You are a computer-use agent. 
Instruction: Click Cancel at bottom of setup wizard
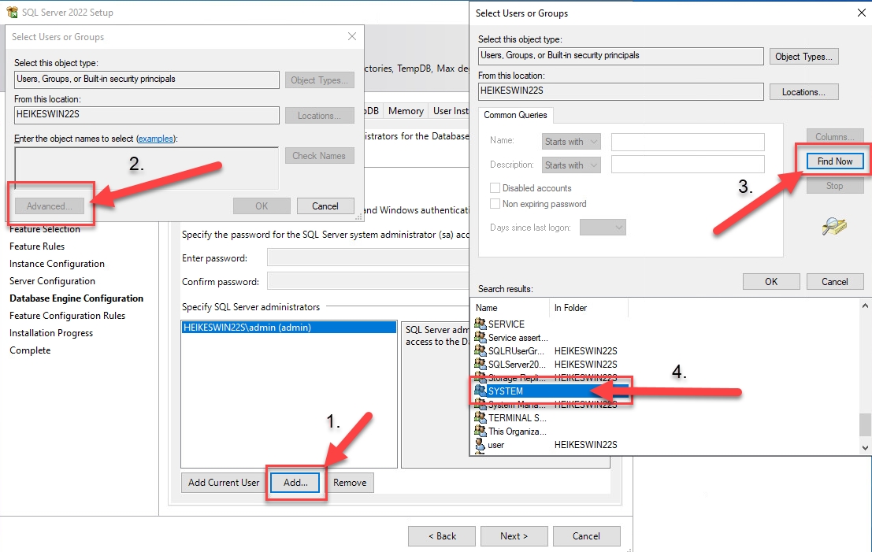click(x=586, y=536)
